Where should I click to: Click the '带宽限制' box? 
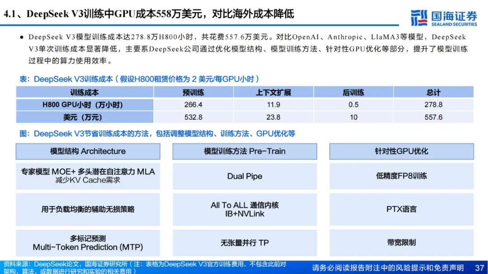point(402,243)
